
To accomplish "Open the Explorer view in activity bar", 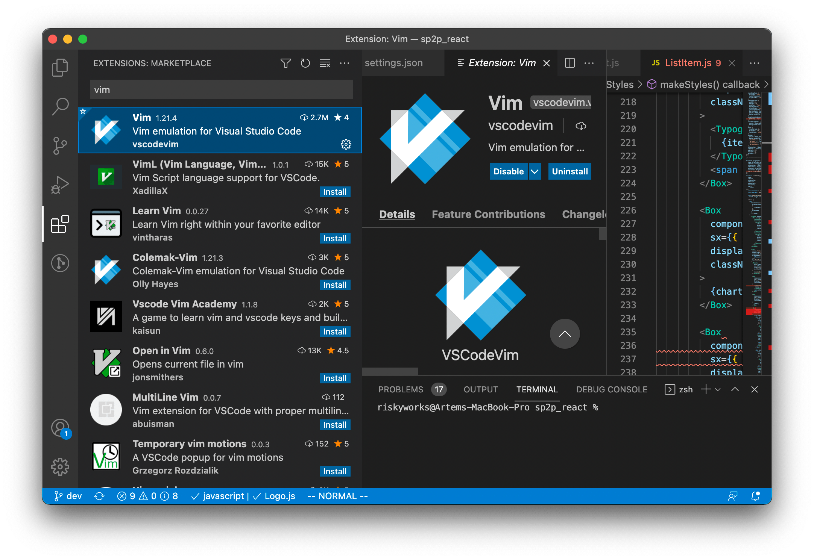I will [60, 68].
